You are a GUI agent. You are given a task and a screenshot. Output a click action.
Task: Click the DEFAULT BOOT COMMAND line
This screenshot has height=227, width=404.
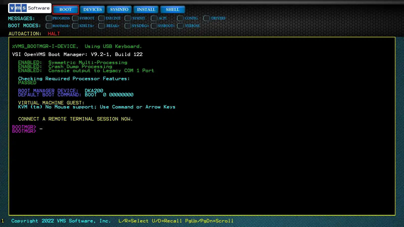(76, 95)
